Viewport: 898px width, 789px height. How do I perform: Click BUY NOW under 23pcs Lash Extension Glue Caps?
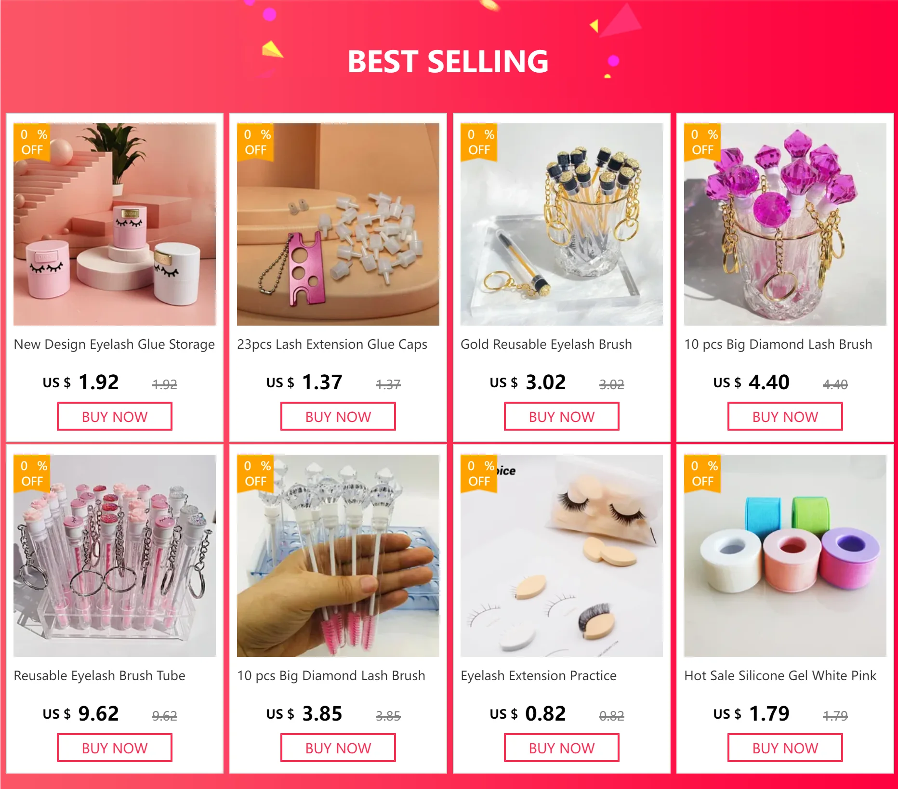pyautogui.click(x=338, y=417)
